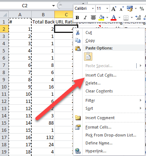Image resolution: width=146 pixels, height=156 pixels.
Task: Click the Name Box showing C2
Action: tap(25, 6)
